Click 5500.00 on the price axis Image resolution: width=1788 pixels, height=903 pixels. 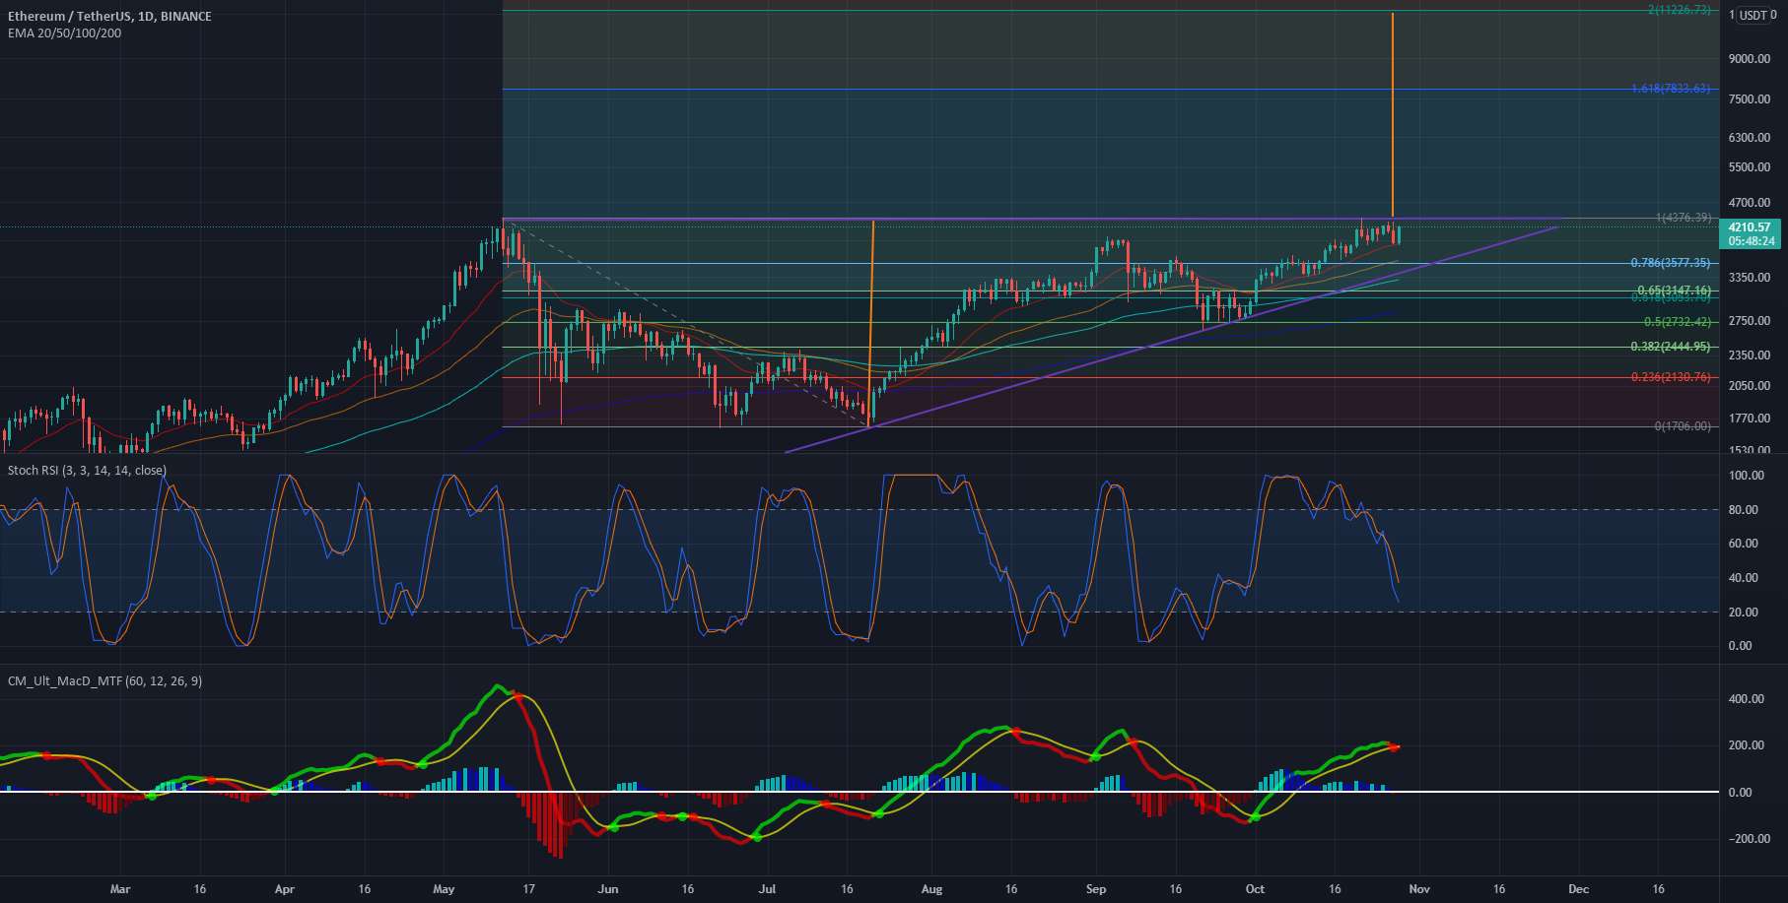pos(1750,168)
